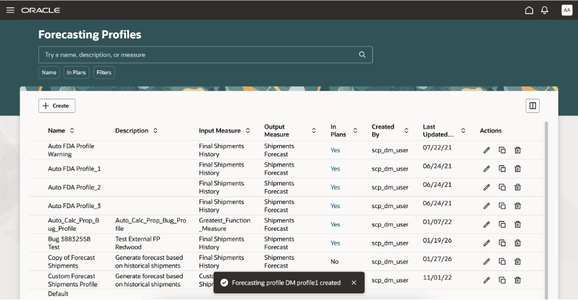Toggle the In Plans filter chip
Image resolution: width=578 pixels, height=300 pixels.
click(76, 72)
